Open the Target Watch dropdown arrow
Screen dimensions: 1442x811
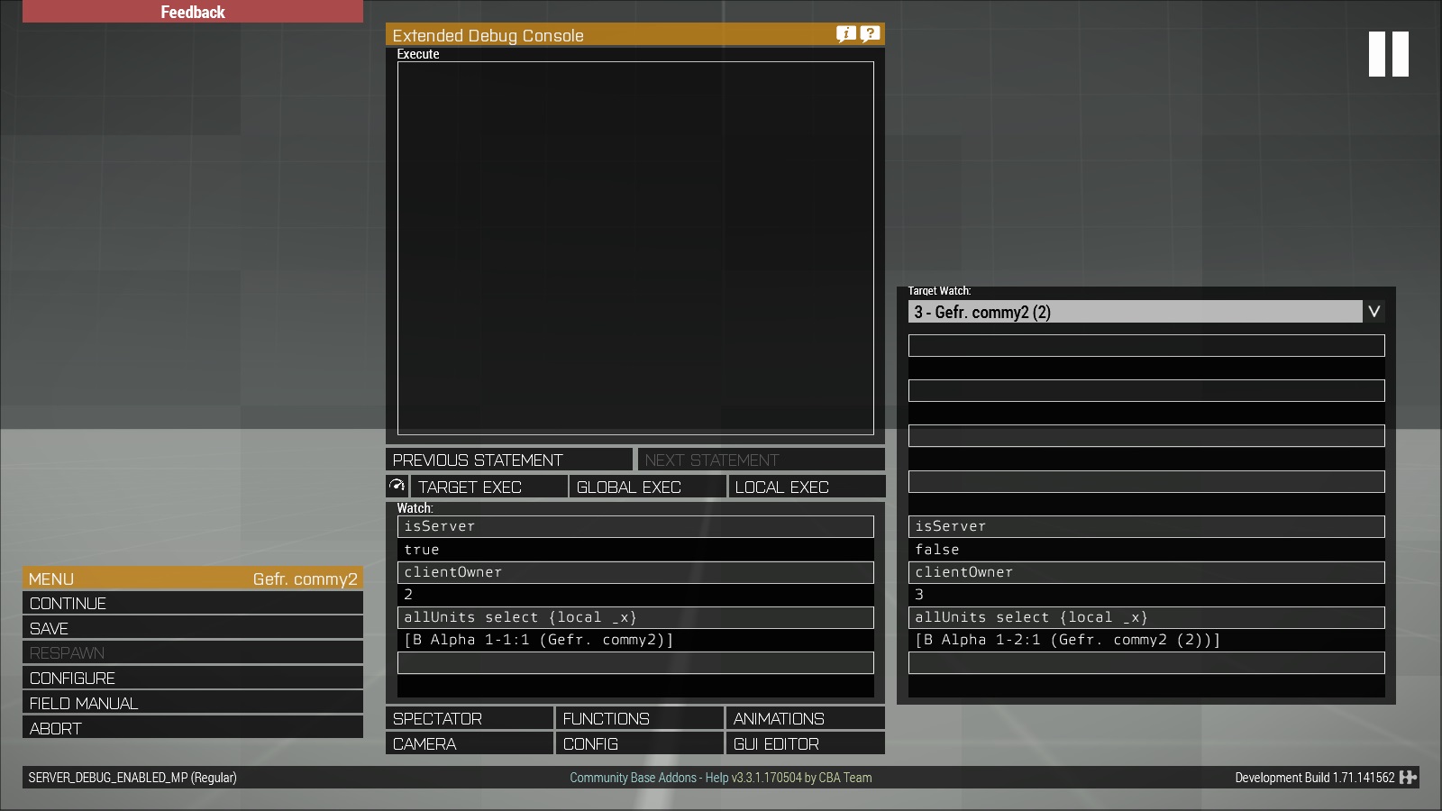(x=1374, y=311)
